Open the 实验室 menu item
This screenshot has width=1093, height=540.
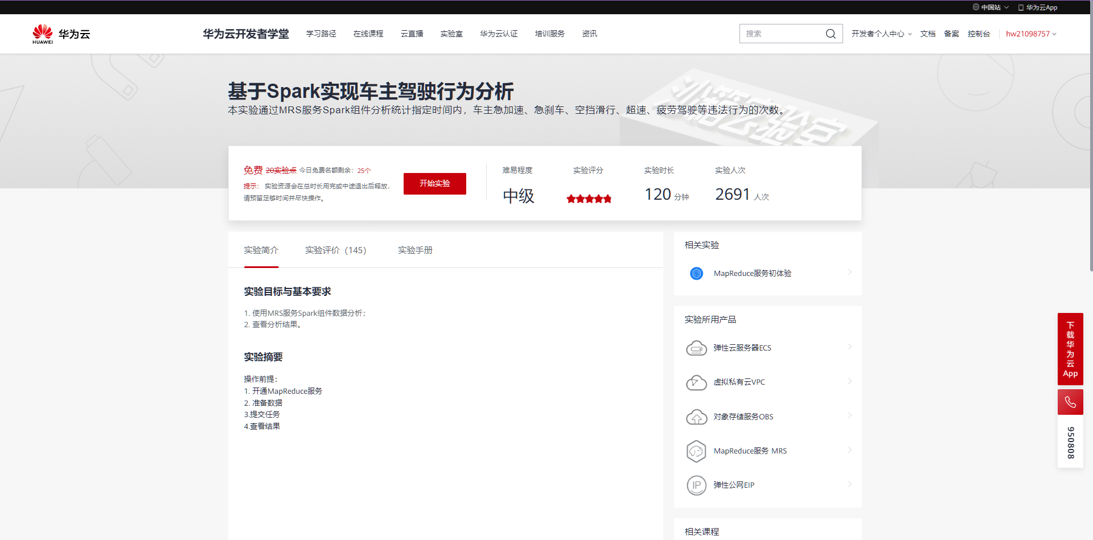[451, 34]
